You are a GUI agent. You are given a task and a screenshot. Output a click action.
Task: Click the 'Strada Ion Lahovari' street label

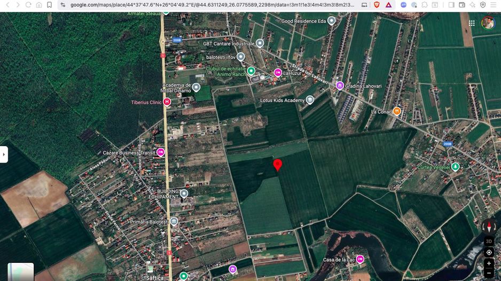[310, 74]
